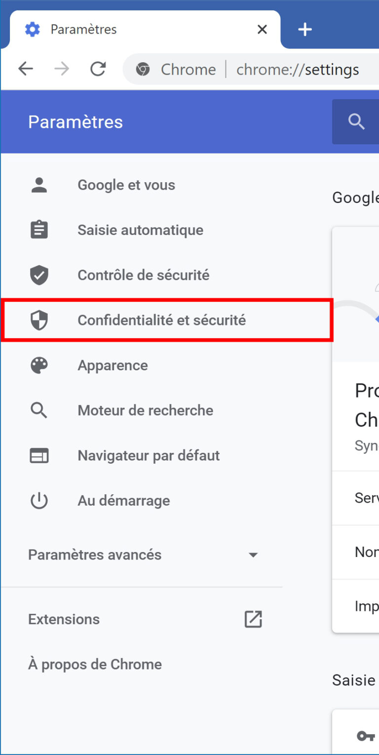Click the Navigateur par défaut window icon
379x755 pixels.
coord(39,456)
